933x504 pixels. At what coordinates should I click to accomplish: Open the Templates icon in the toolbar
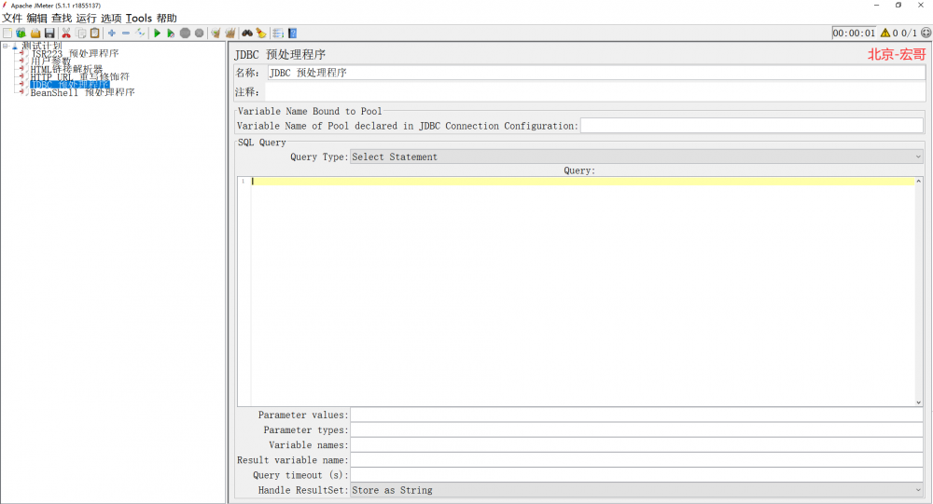[21, 34]
